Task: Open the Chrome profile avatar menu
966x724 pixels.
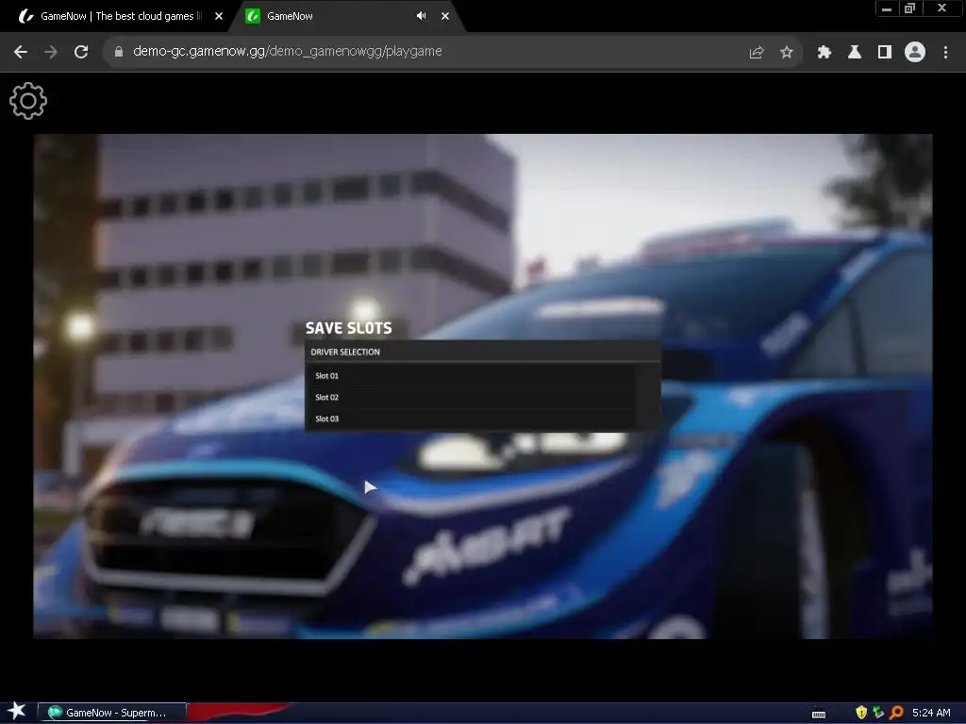Action: tap(915, 53)
